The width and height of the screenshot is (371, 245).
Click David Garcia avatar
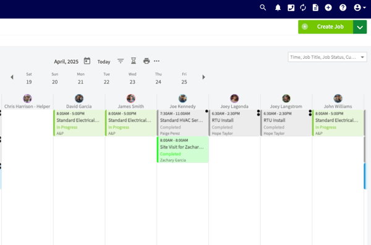coord(79,98)
